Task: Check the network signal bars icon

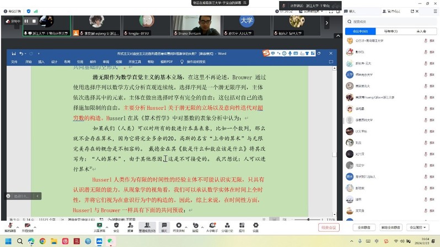Action: point(36,11)
